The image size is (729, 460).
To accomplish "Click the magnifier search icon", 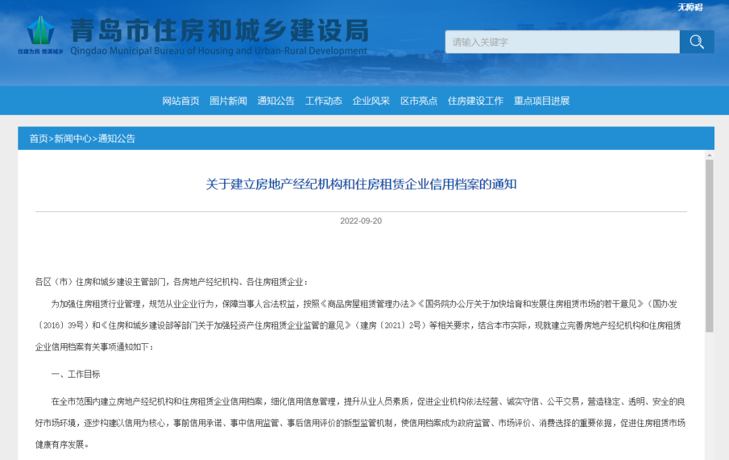I will [697, 42].
